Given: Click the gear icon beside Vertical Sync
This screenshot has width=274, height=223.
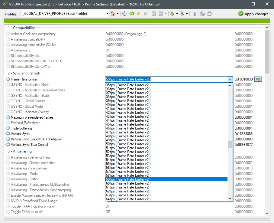Looking at the screenshot, I should [x=8, y=133].
